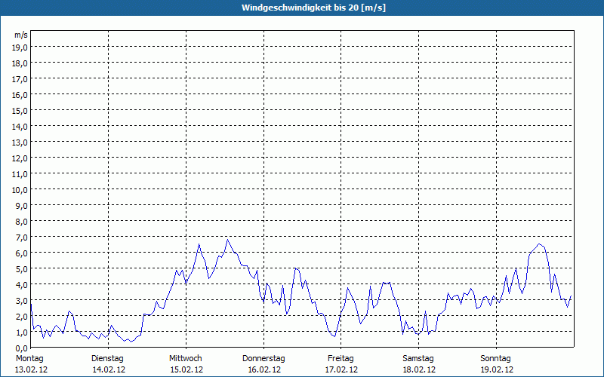
Task: Click the chart title 'Windgeschwindigkeit bis 20 [m/s]'
Action: (313, 8)
